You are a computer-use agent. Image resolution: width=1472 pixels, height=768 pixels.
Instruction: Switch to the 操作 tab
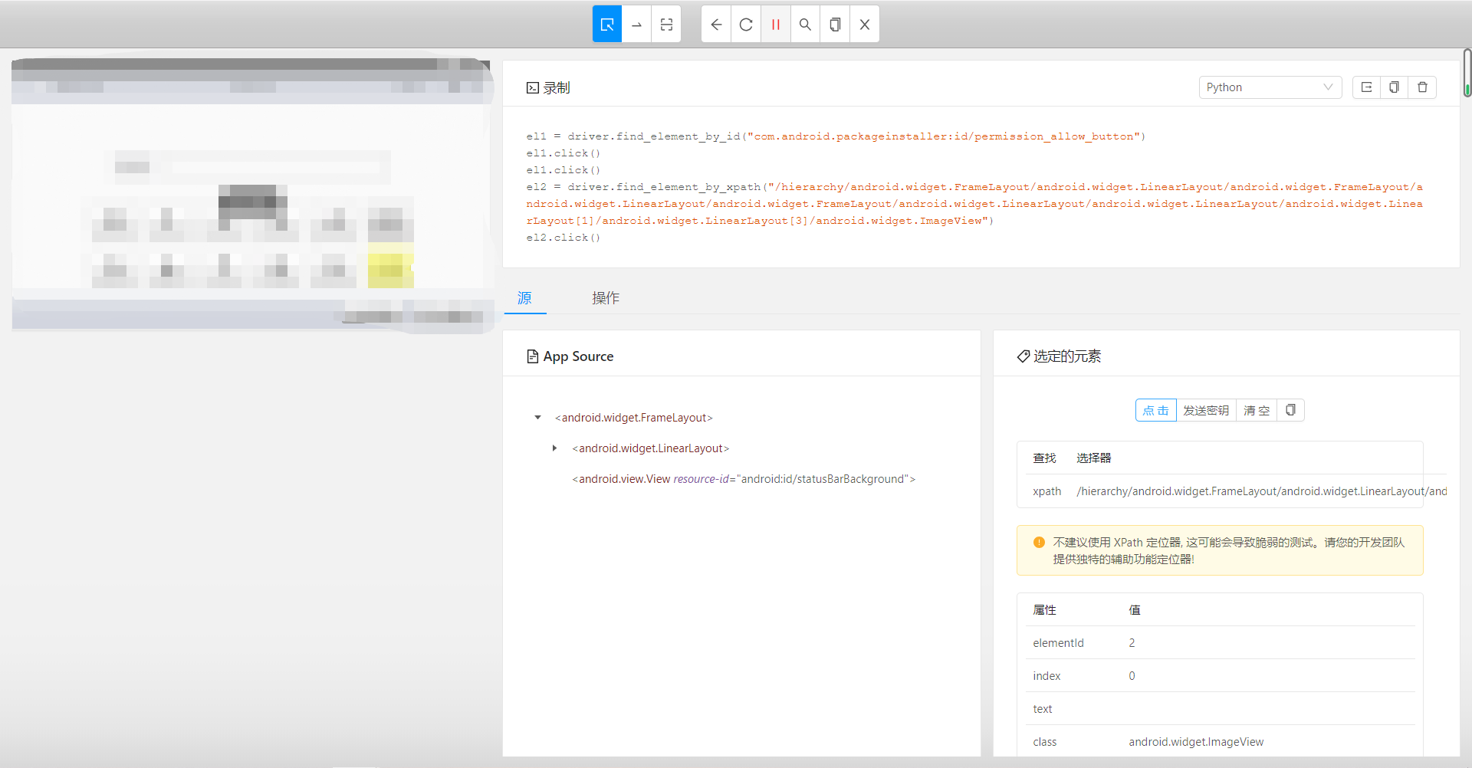[606, 298]
